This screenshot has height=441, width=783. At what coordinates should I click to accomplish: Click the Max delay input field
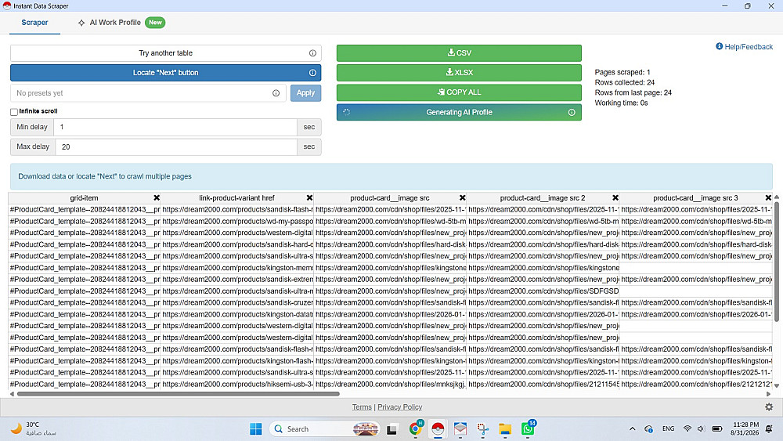(175, 146)
